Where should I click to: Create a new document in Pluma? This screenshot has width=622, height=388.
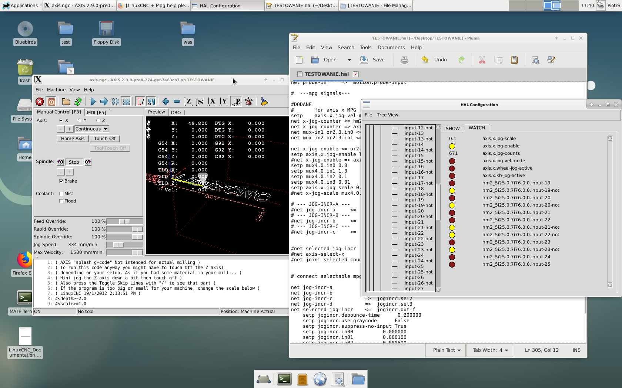[x=299, y=60]
